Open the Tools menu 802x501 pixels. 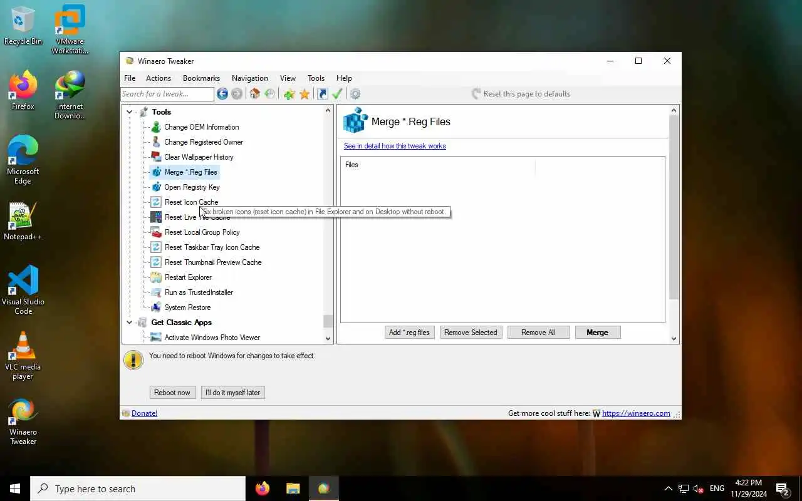(316, 78)
